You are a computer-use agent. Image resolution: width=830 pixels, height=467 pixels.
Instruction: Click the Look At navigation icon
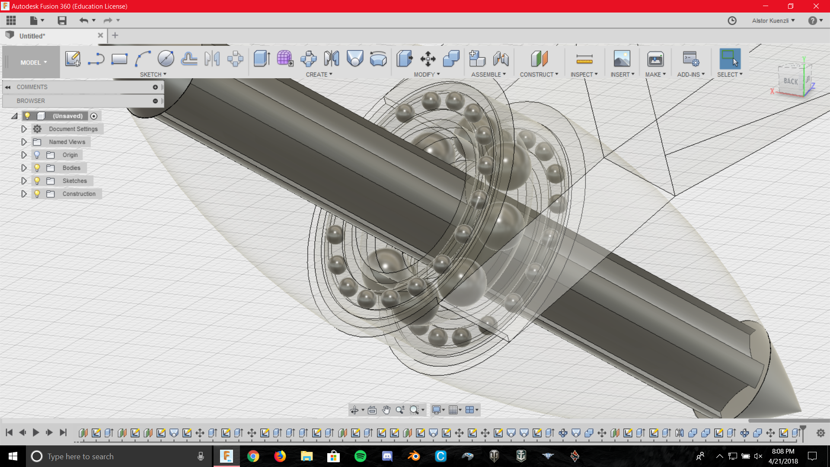(372, 410)
